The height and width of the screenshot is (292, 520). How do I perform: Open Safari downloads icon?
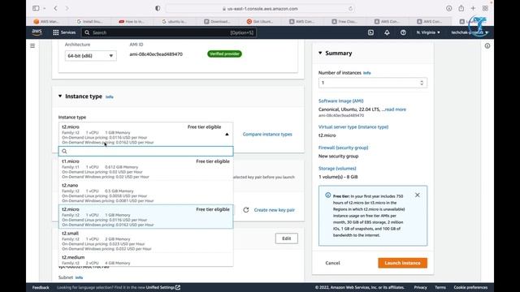tap(448, 8)
